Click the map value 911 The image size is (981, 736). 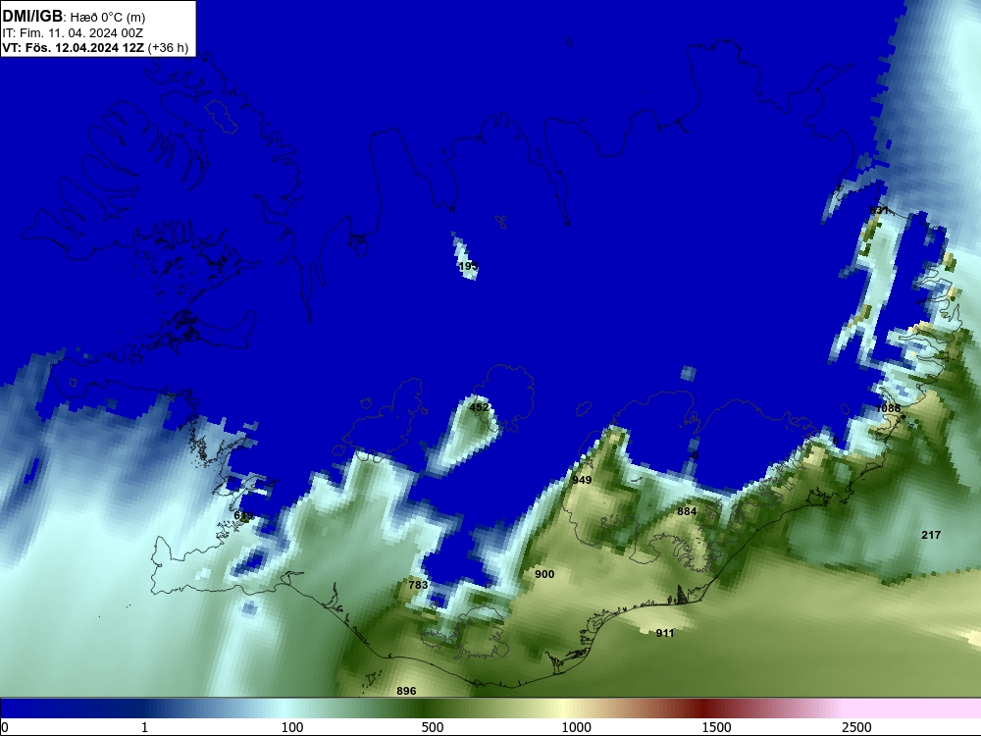coord(665,633)
